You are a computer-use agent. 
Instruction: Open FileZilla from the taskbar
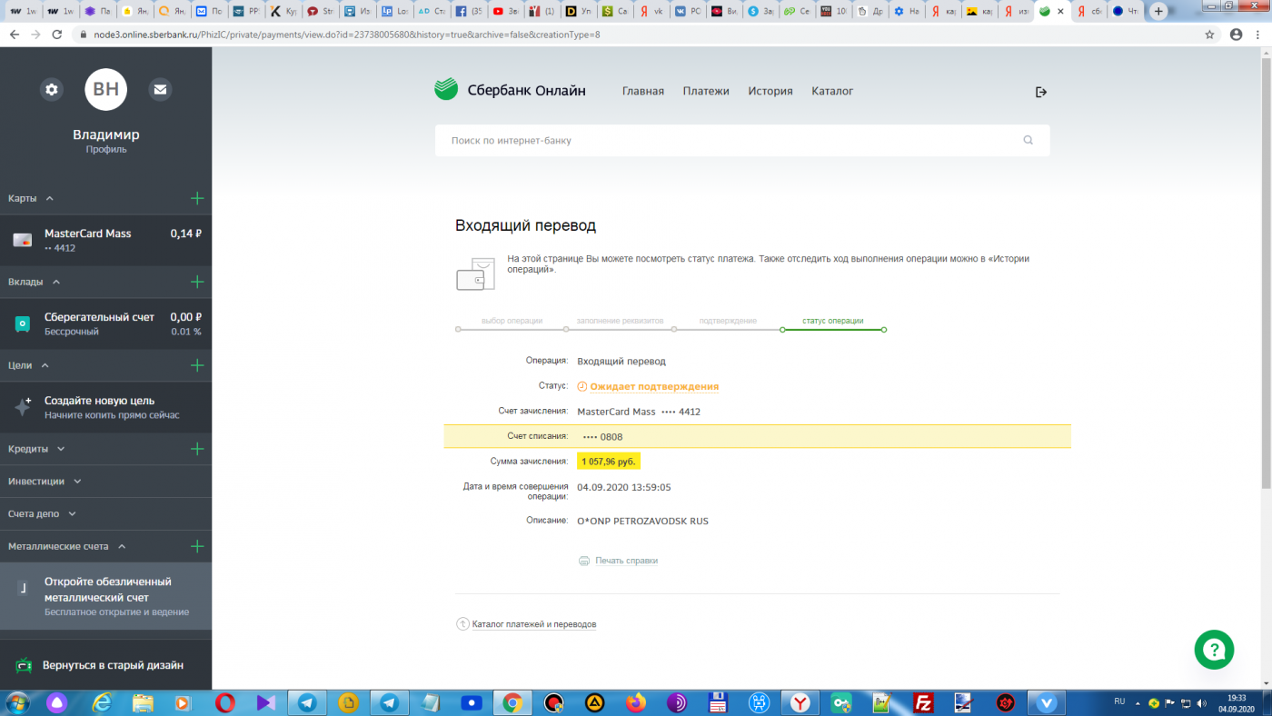point(923,702)
